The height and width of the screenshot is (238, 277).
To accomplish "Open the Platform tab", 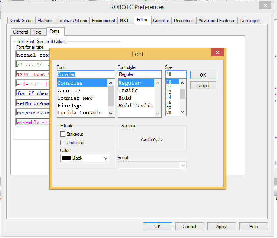I will coord(45,21).
